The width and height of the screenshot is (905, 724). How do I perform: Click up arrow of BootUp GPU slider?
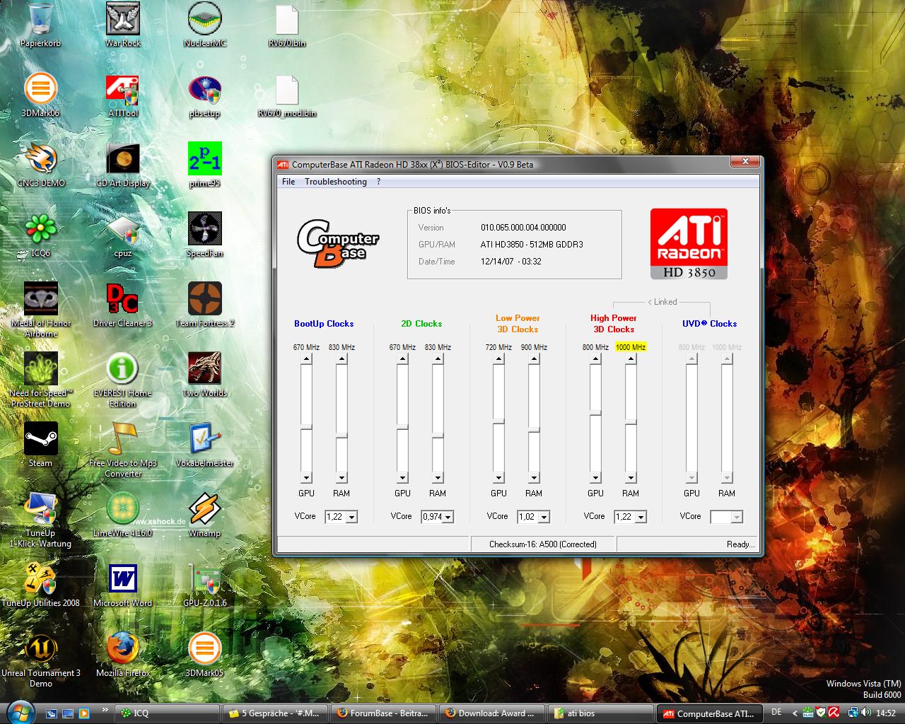(306, 358)
